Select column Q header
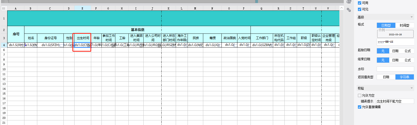This screenshot has width=417, height=125. pos(262,8)
